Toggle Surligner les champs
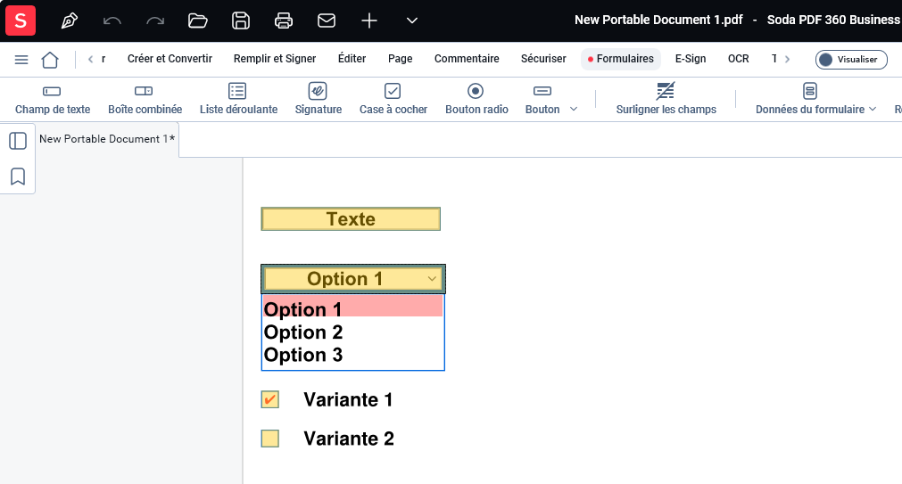This screenshot has height=484, width=902. click(666, 100)
